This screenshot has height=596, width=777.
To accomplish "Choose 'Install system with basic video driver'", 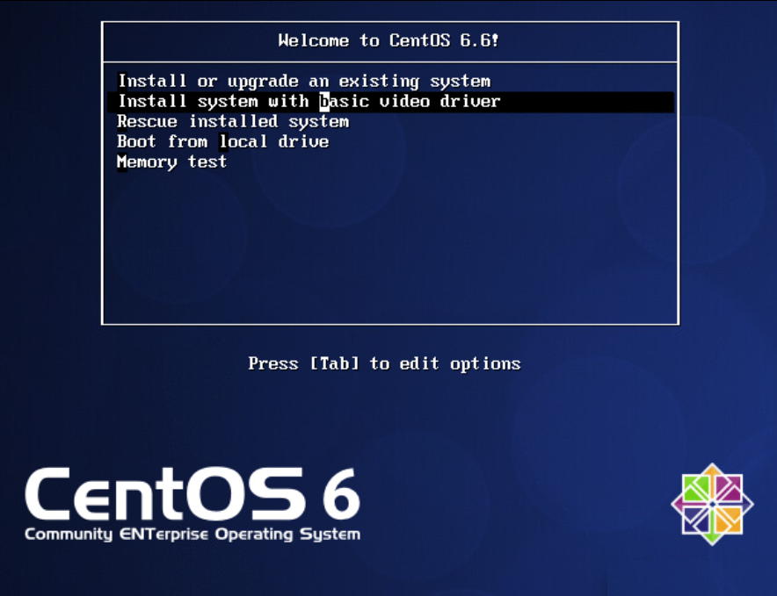I will tap(390, 102).
